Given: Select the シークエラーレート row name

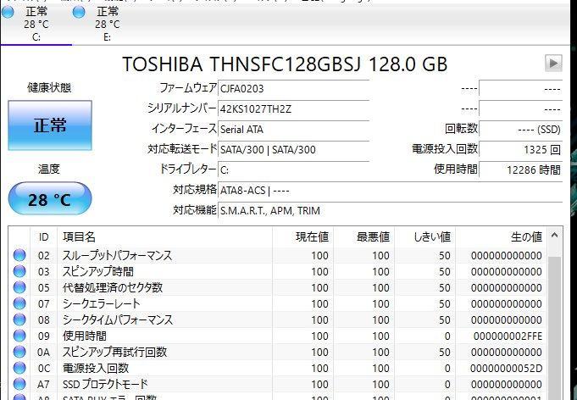Looking at the screenshot, I should pyautogui.click(x=101, y=304).
